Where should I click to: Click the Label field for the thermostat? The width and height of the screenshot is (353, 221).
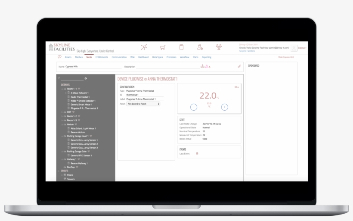click(145, 99)
